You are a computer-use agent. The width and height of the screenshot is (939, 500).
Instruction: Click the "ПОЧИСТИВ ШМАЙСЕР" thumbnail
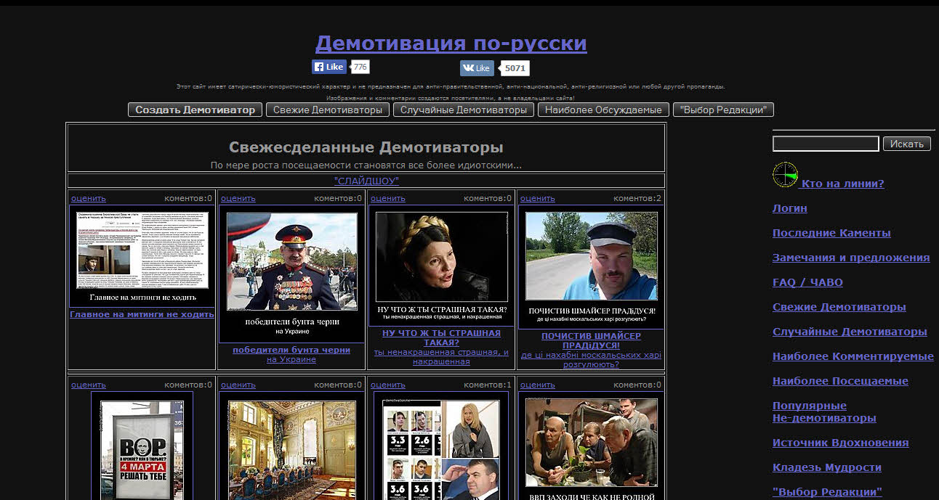tap(591, 267)
